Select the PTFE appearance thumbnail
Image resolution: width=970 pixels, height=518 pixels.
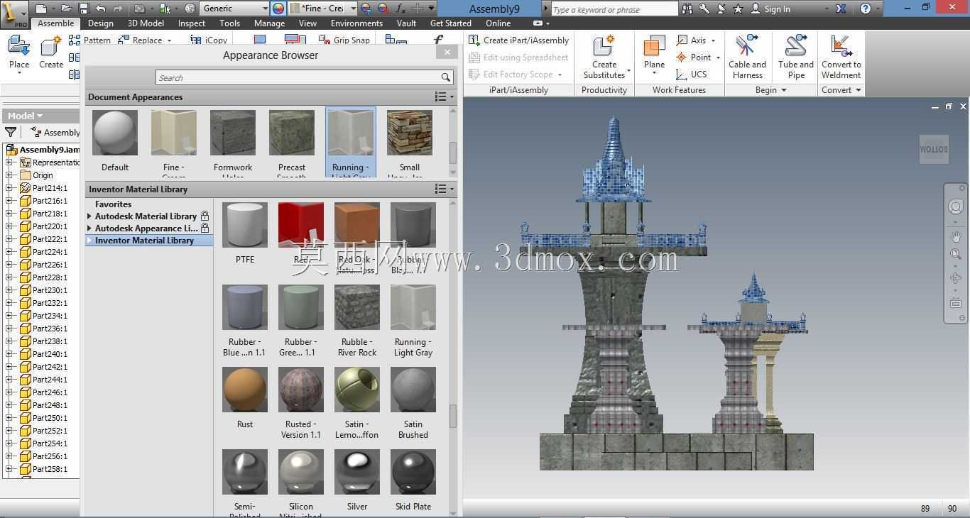pyautogui.click(x=245, y=233)
